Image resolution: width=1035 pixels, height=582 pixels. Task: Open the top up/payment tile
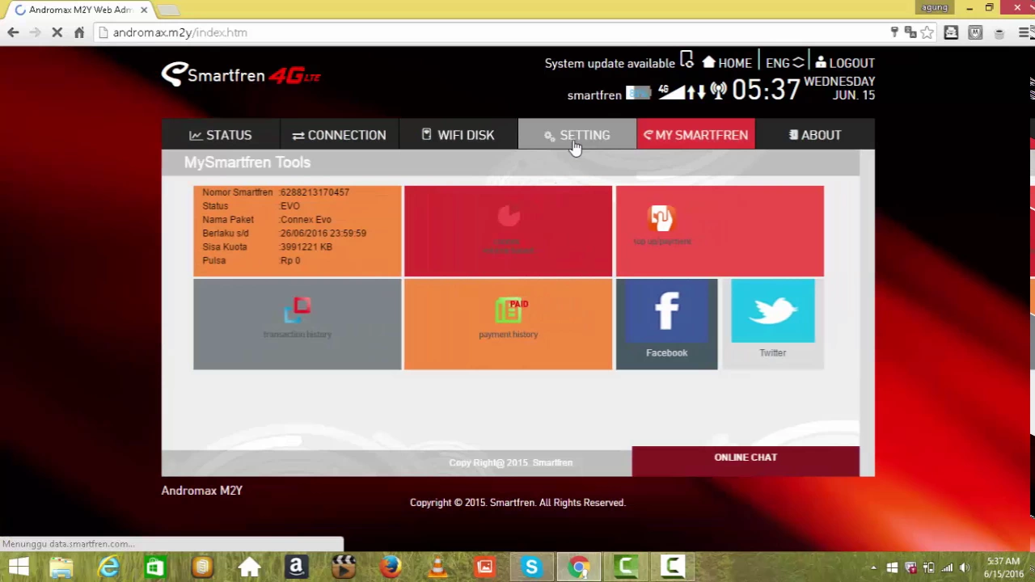click(720, 231)
